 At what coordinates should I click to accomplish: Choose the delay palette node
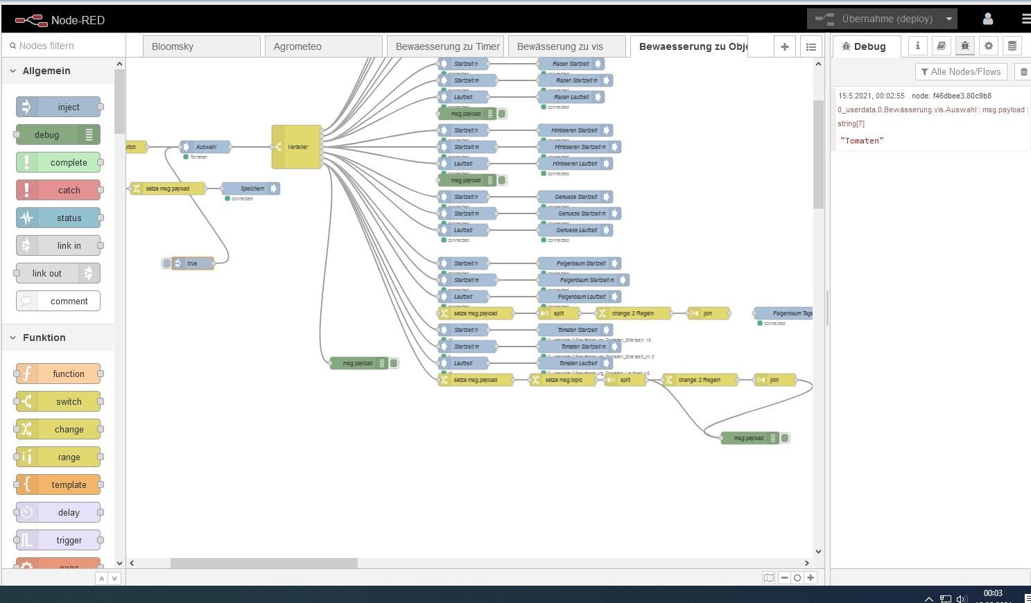(x=58, y=512)
